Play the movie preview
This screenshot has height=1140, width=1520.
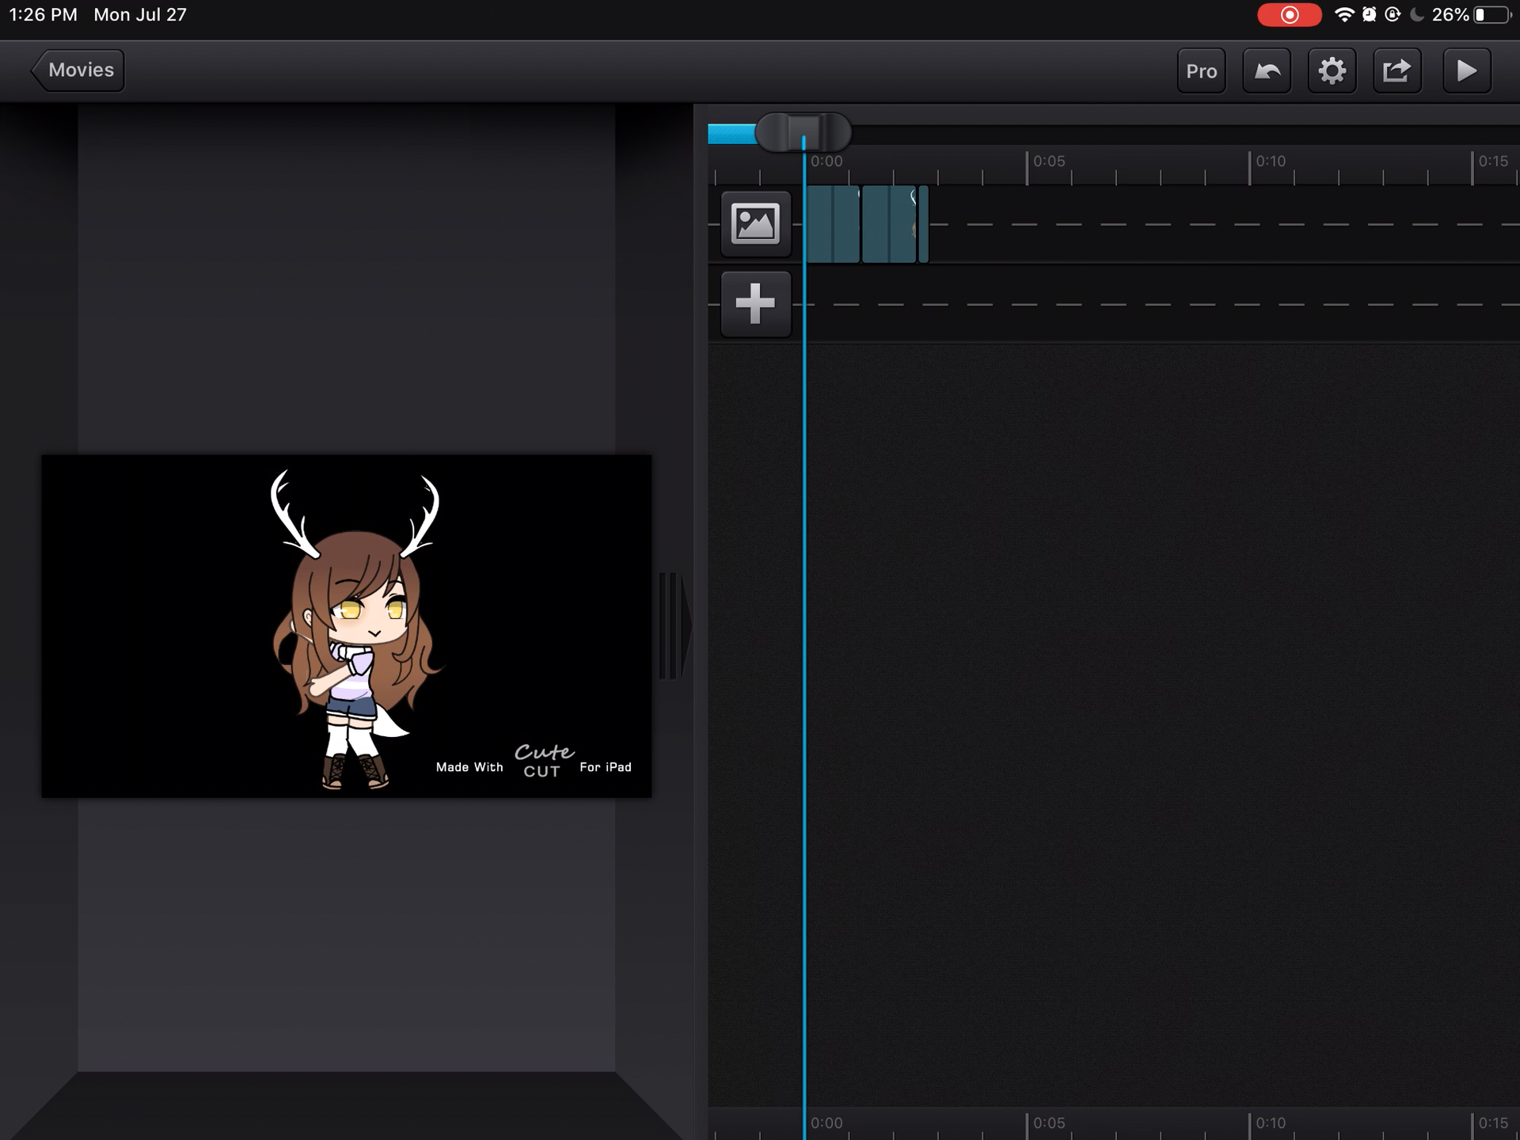[x=1466, y=71]
